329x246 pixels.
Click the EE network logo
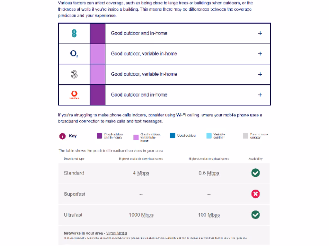coord(74,33)
